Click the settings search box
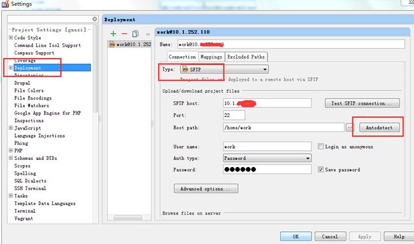This screenshot has height=244, width=414. coord(50,19)
